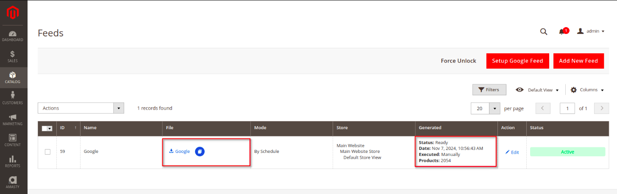Click the '1 records found' text
The image size is (617, 194).
pyautogui.click(x=155, y=108)
